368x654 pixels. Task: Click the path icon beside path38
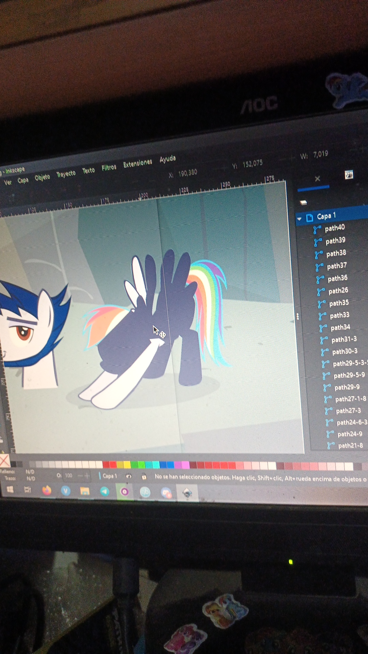tap(319, 255)
